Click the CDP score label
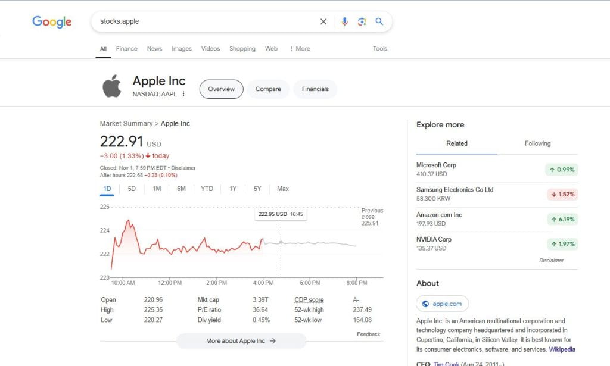Viewport: 610px width, 366px height. 309,299
